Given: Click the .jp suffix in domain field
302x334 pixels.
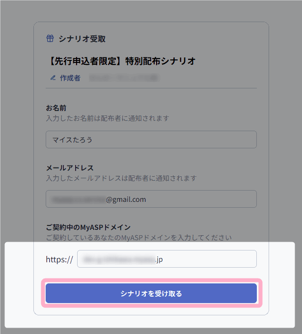Looking at the screenshot, I should click(159, 259).
